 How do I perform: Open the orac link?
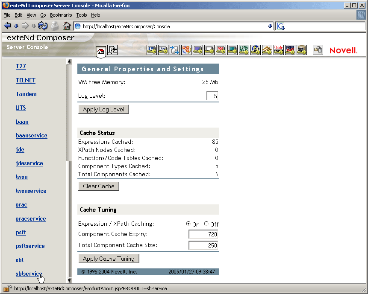point(21,205)
